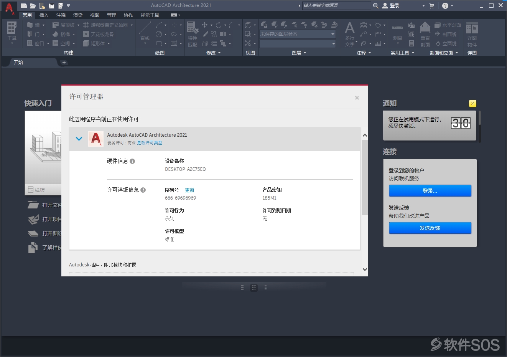The width and height of the screenshot is (507, 357).
Task: Click the blue 登录... button in 连接 panel
Action: pyautogui.click(x=430, y=191)
